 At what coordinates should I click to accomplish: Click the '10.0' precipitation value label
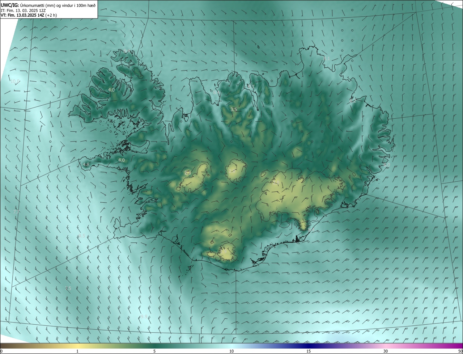pyautogui.click(x=15, y=81)
